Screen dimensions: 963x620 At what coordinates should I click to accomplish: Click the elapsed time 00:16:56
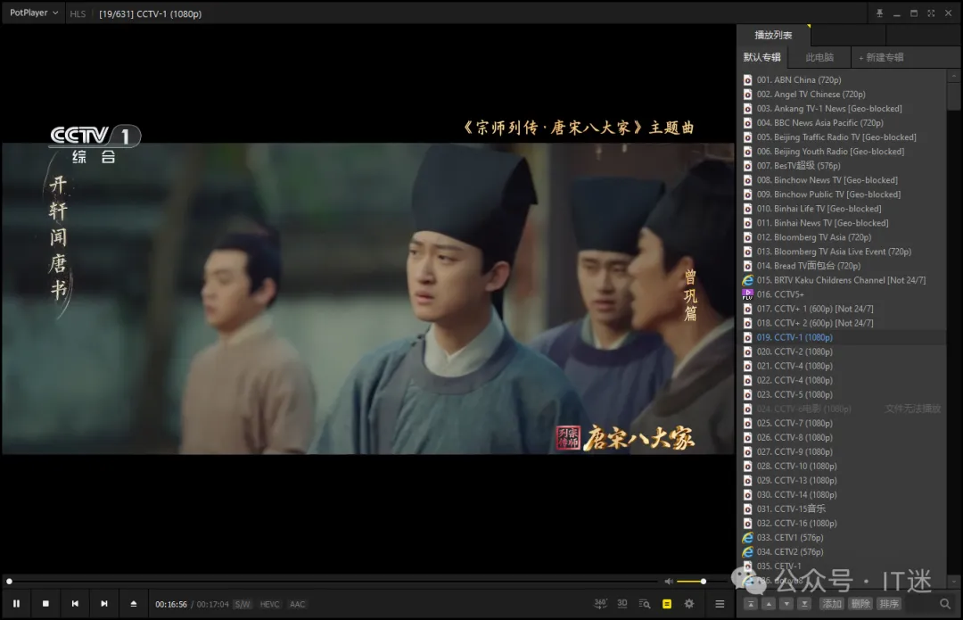pyautogui.click(x=170, y=605)
